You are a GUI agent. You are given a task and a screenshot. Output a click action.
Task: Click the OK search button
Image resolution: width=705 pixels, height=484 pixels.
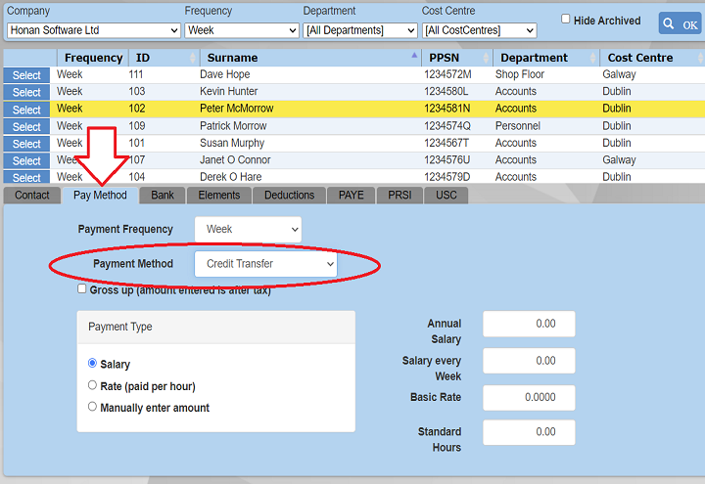[x=680, y=23]
